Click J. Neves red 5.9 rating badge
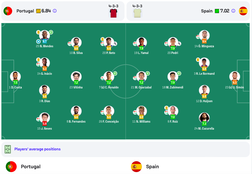252x174 pixels. (x=45, y=124)
